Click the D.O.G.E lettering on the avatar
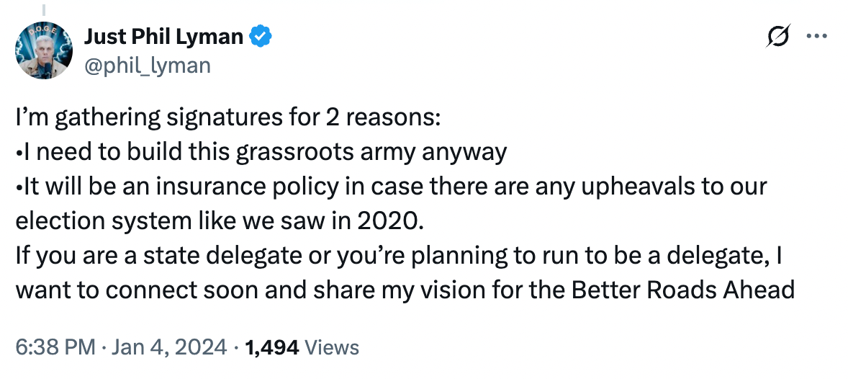The height and width of the screenshot is (379, 848). [x=45, y=30]
